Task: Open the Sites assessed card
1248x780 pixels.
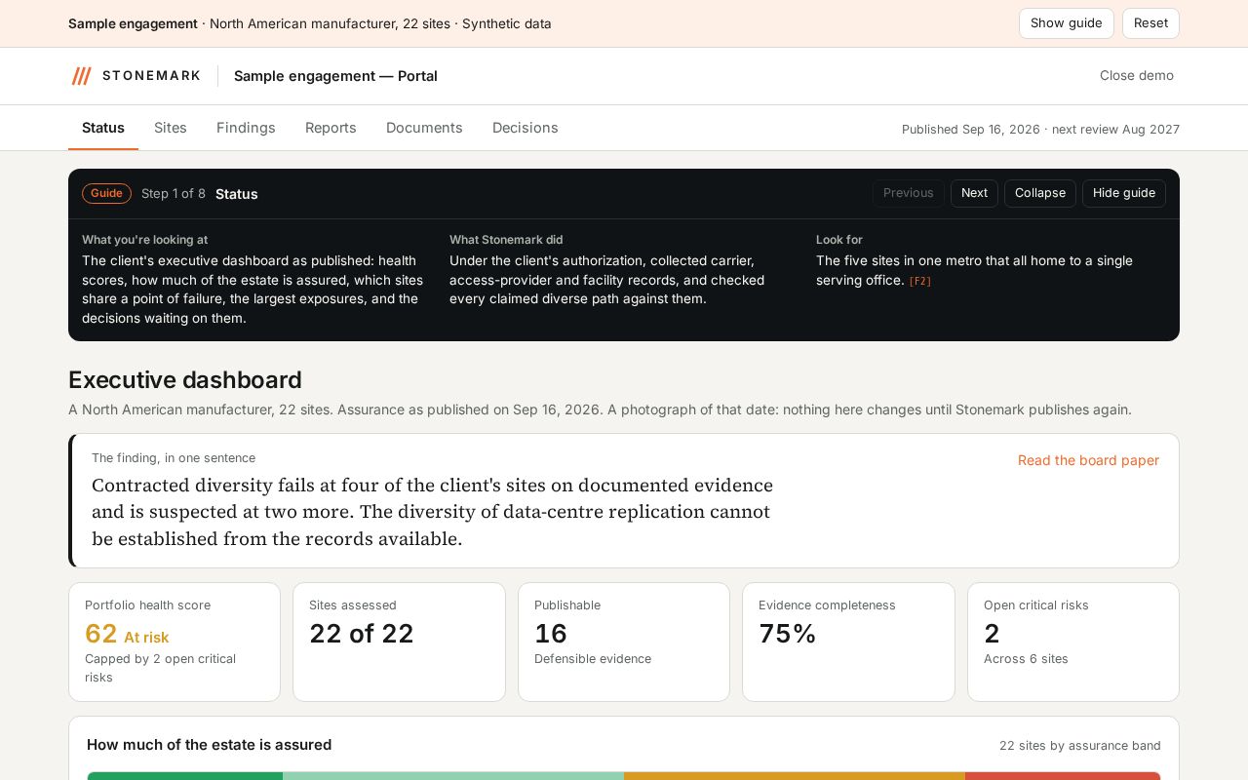Action: coord(399,642)
